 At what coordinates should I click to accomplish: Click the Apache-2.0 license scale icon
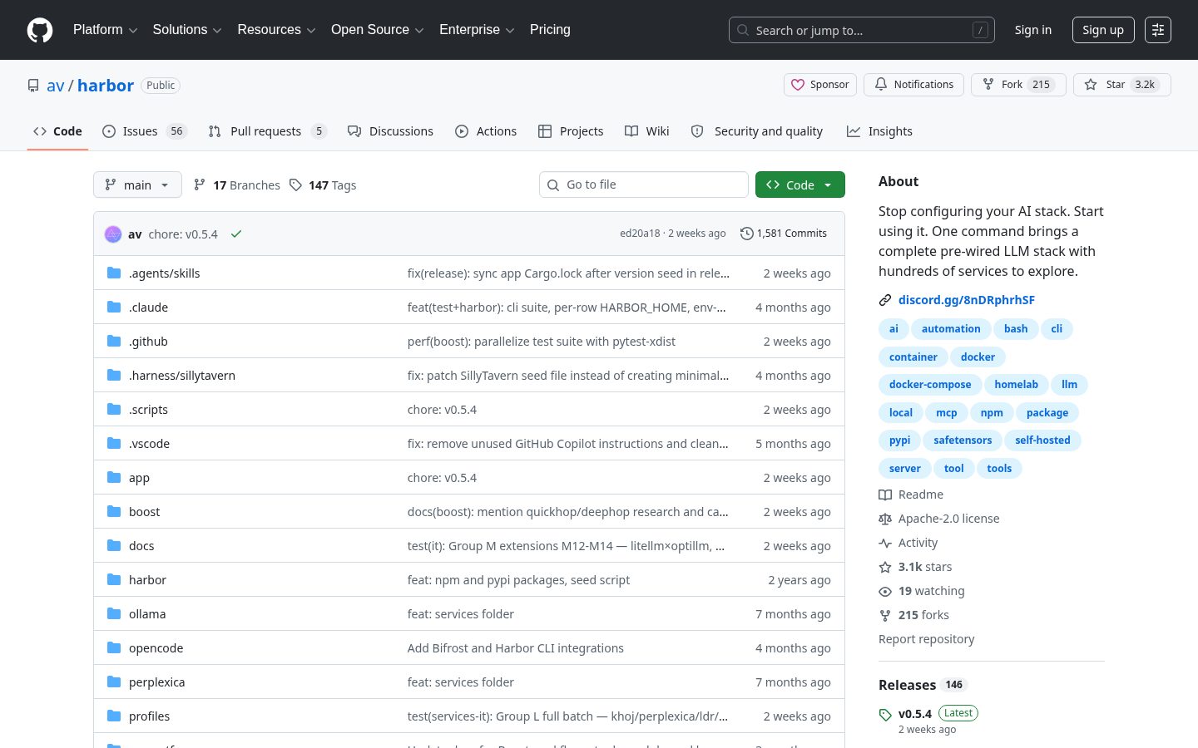coord(885,519)
